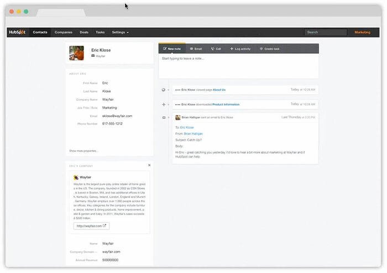The width and height of the screenshot is (387, 273).
Task: Click into the note text area
Action: pyautogui.click(x=238, y=66)
